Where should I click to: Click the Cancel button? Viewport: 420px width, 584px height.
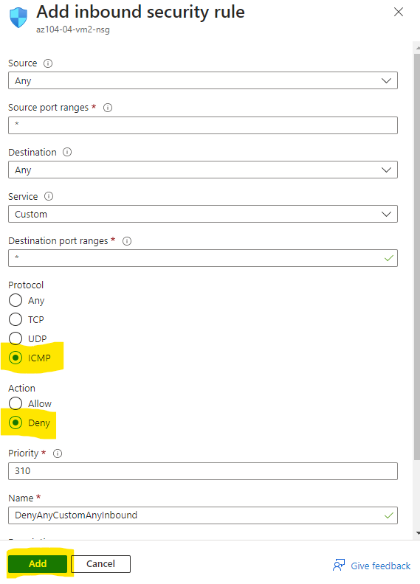tap(100, 563)
